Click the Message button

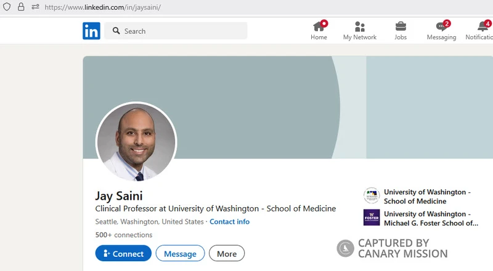[180, 253]
